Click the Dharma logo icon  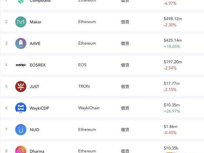21,150
